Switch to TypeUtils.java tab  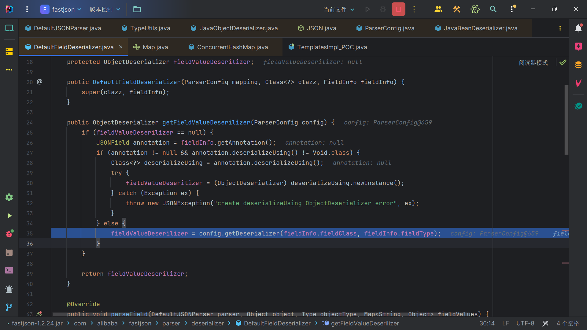tap(146, 28)
